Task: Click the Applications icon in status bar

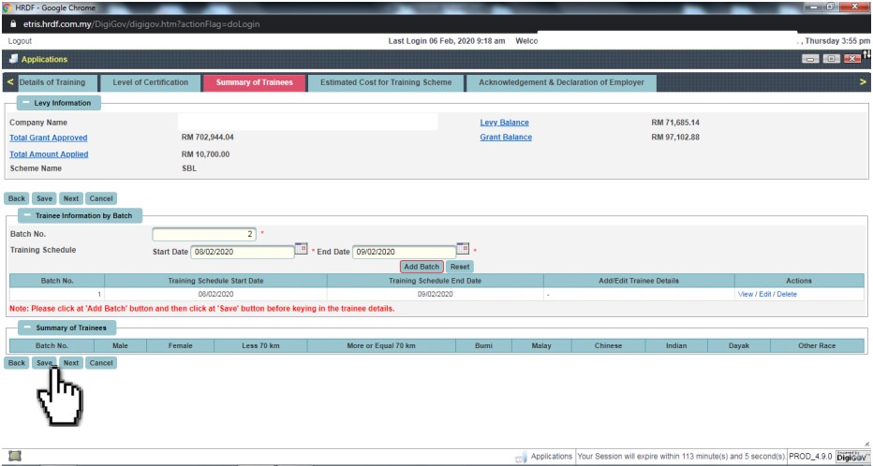Action: tap(521, 457)
